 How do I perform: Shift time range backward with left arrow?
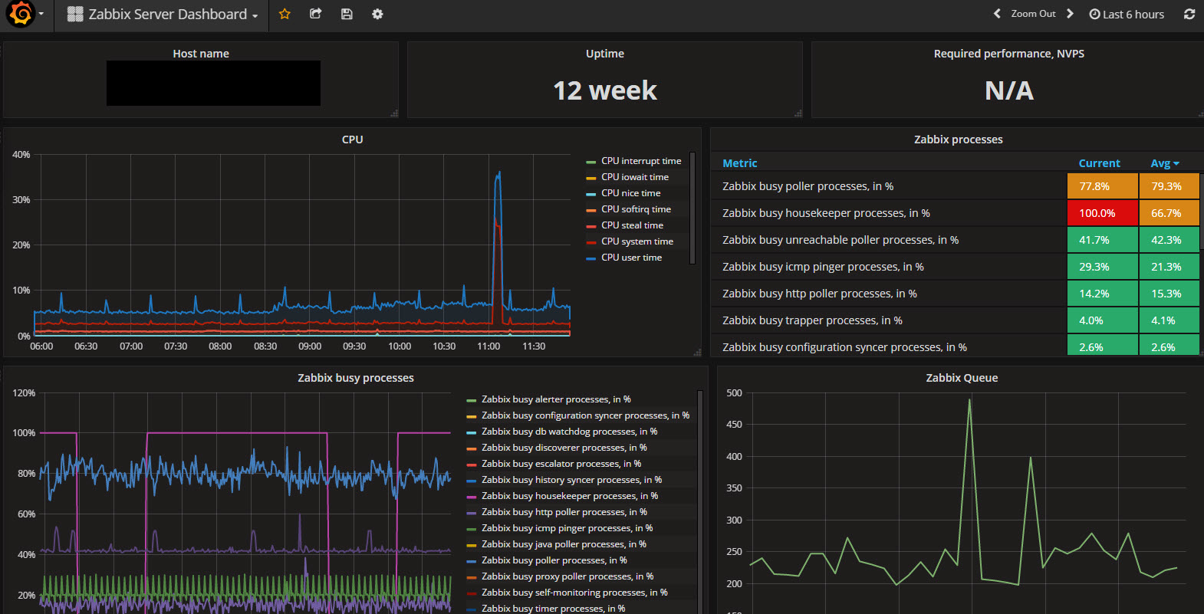point(997,14)
